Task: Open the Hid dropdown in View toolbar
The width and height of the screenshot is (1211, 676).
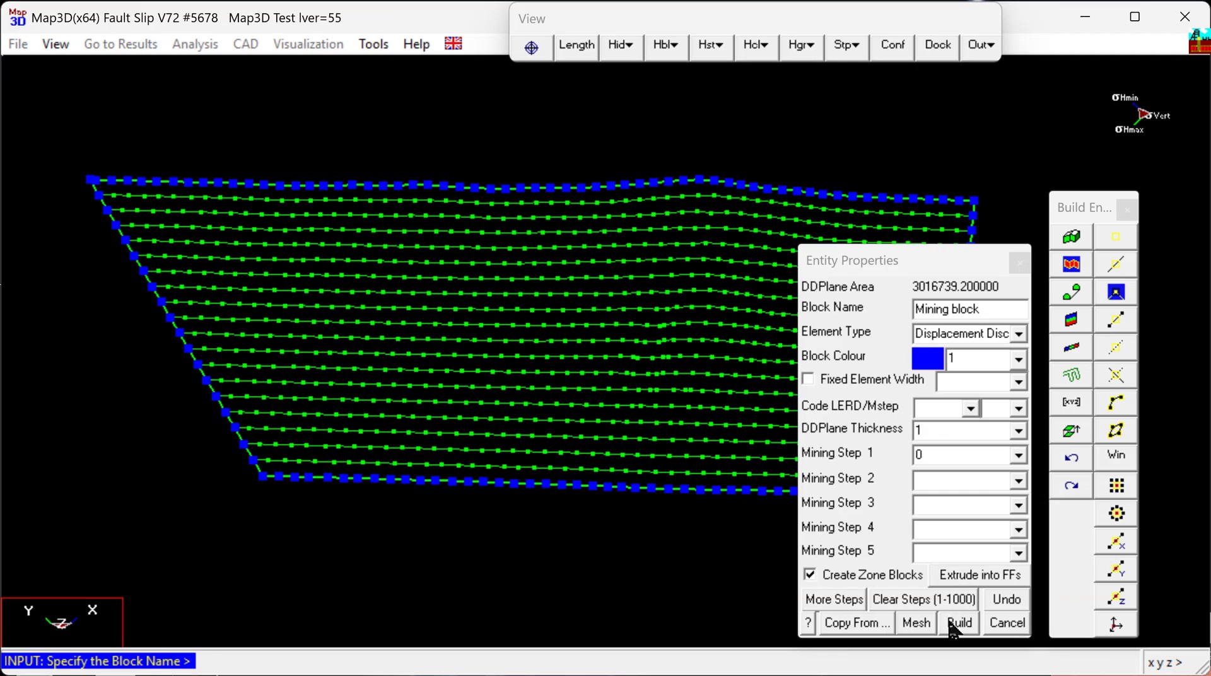Action: 621,45
